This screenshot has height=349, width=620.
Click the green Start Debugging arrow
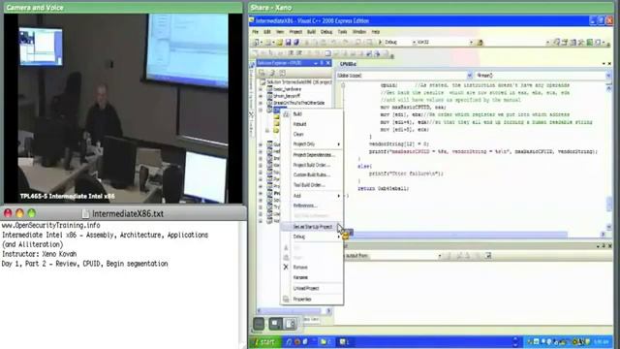(x=380, y=42)
